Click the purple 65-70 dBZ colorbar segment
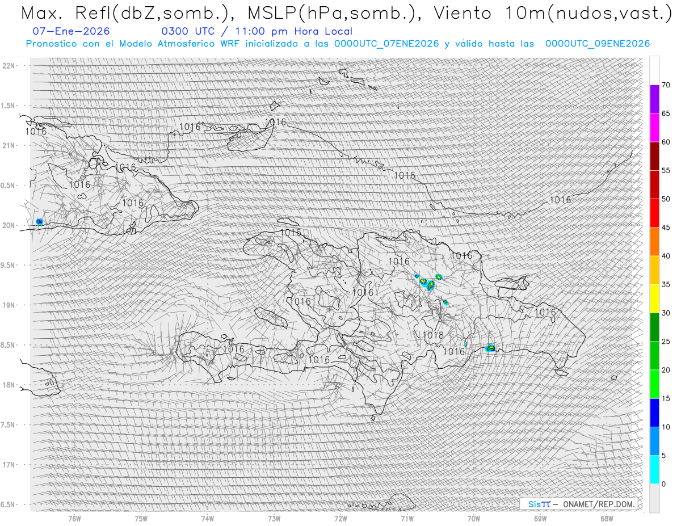 pos(654,99)
